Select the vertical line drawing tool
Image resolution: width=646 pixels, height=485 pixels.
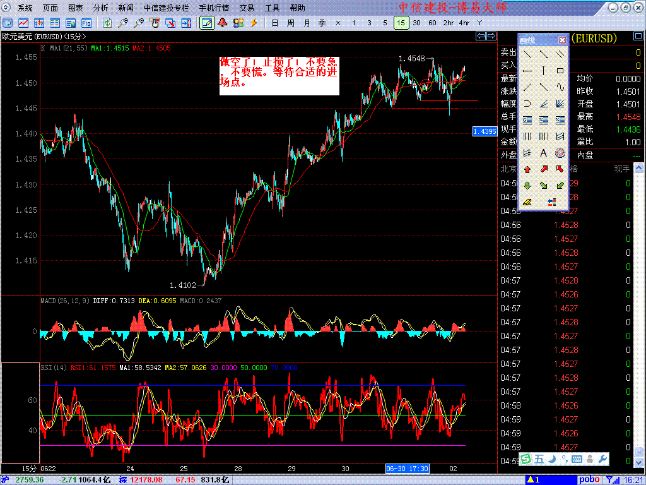[x=543, y=71]
